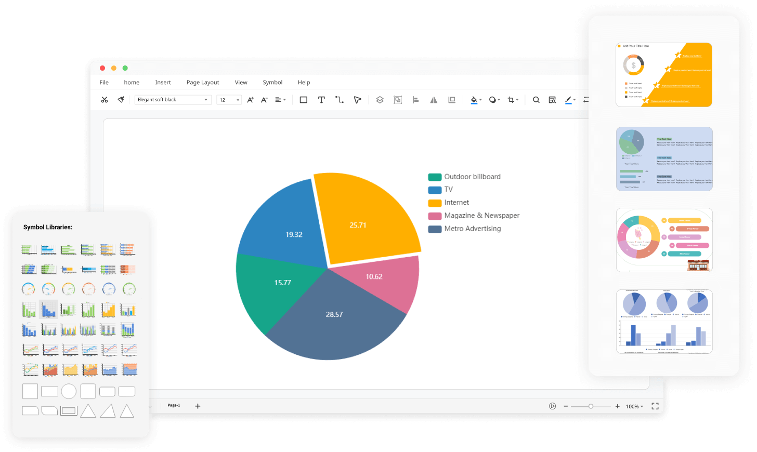Pick the orange stacked bar chart symbol
757x452 pixels.
128,269
